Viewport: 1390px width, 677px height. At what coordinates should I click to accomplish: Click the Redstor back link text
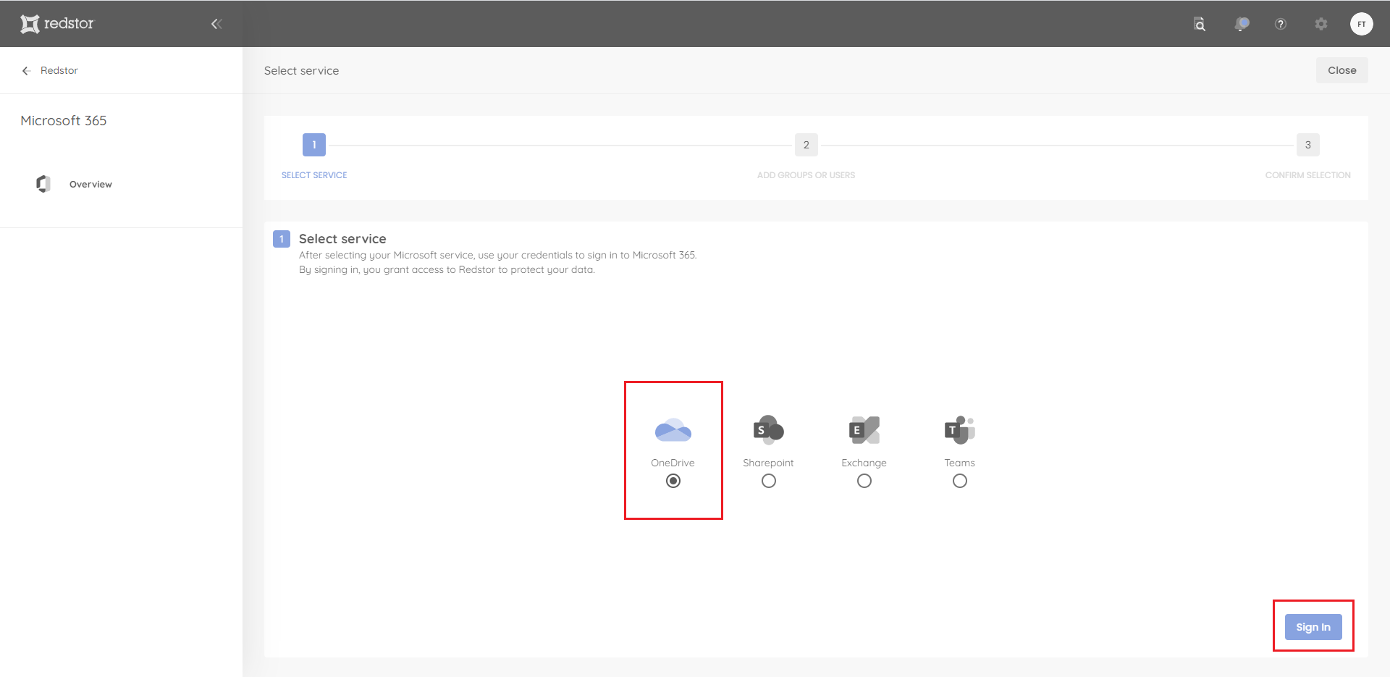(59, 70)
